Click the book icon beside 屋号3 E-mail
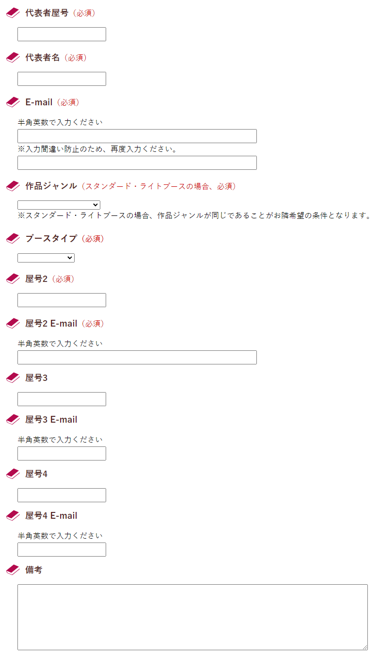Viewport: 379px width, 658px height. 12,419
